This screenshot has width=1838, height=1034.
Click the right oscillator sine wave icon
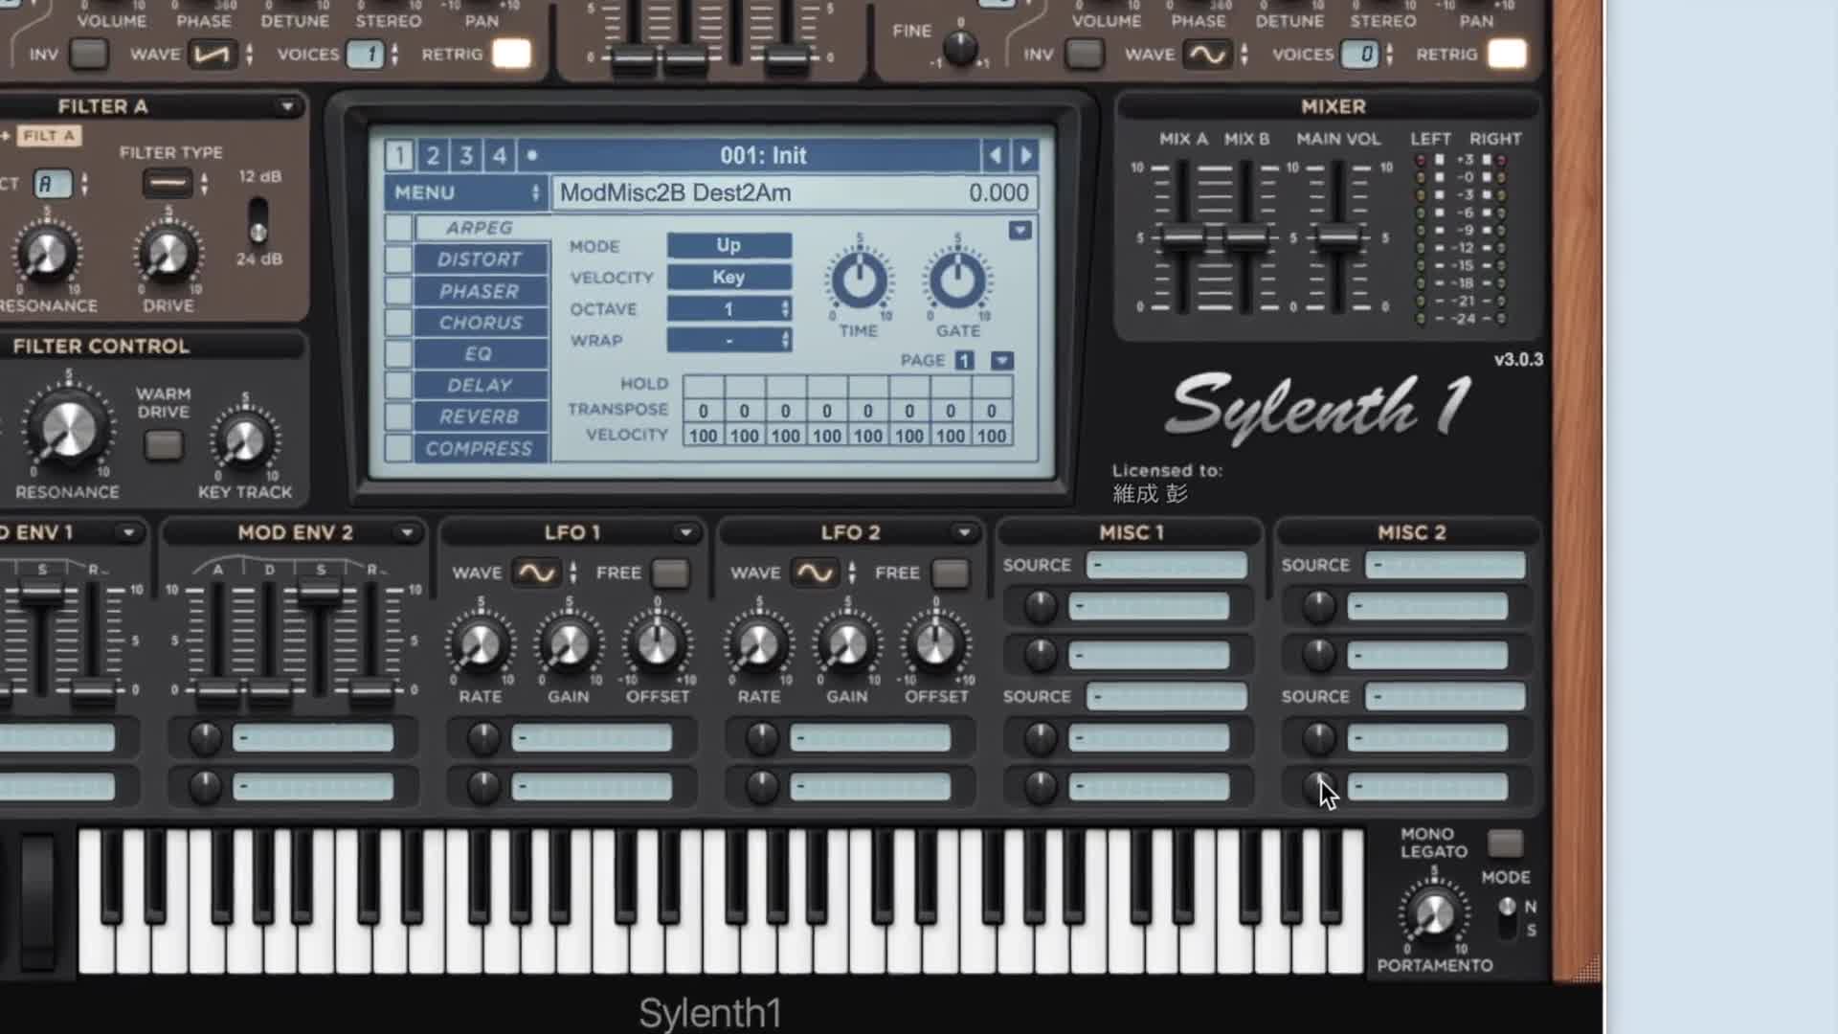point(1206,55)
